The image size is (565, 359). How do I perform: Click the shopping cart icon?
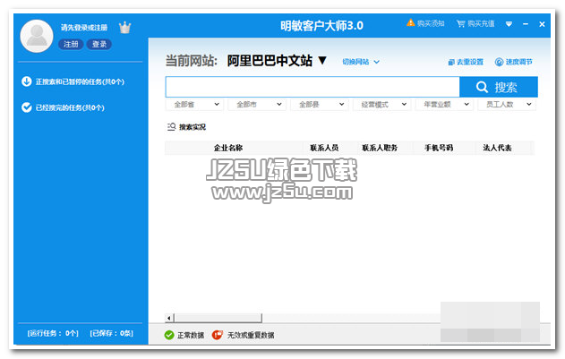461,24
